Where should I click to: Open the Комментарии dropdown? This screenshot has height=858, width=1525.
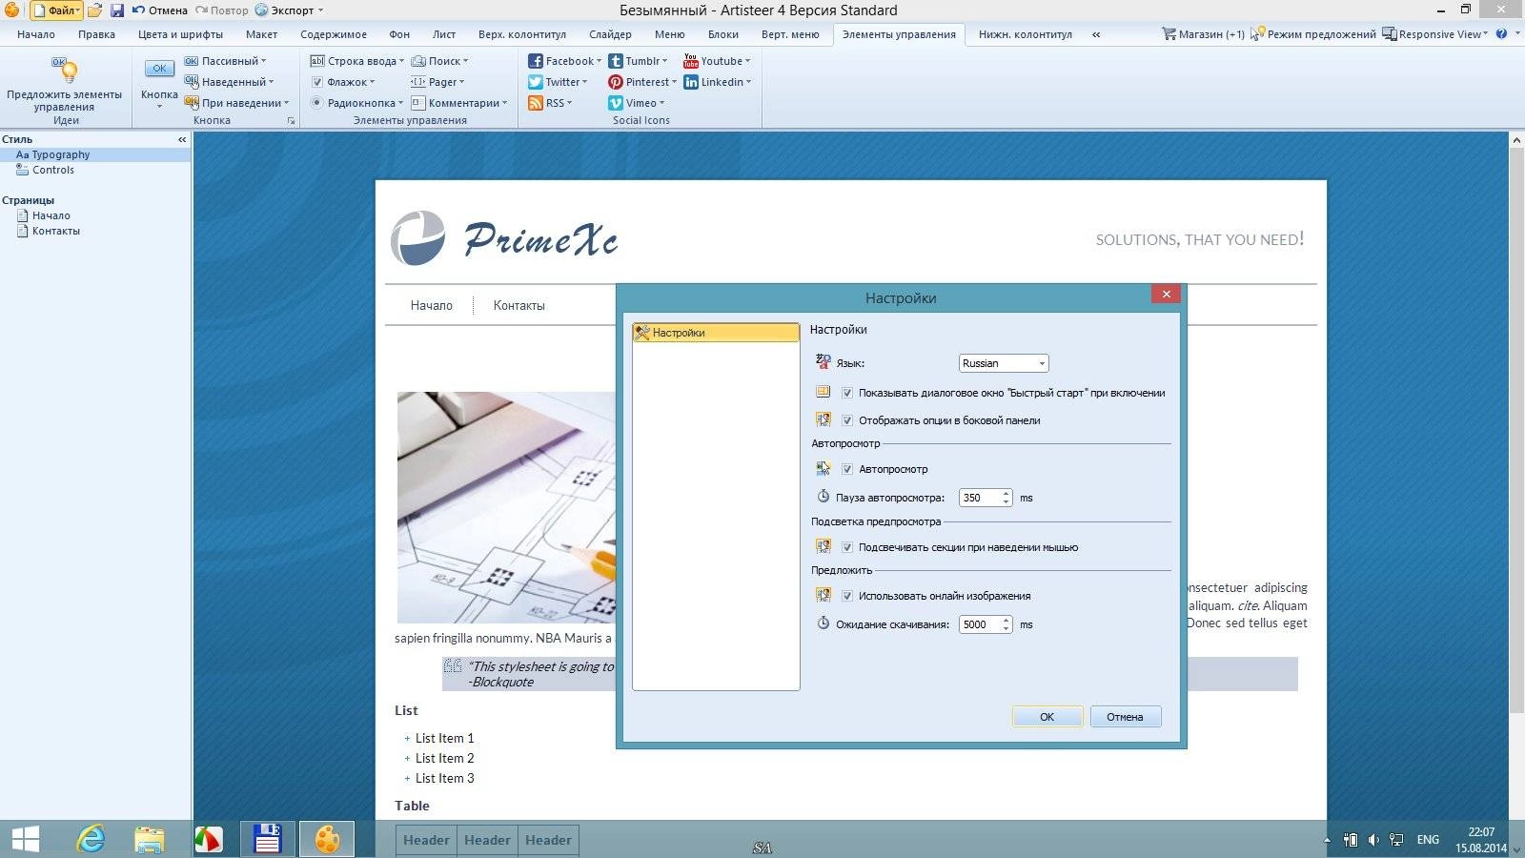(x=459, y=103)
